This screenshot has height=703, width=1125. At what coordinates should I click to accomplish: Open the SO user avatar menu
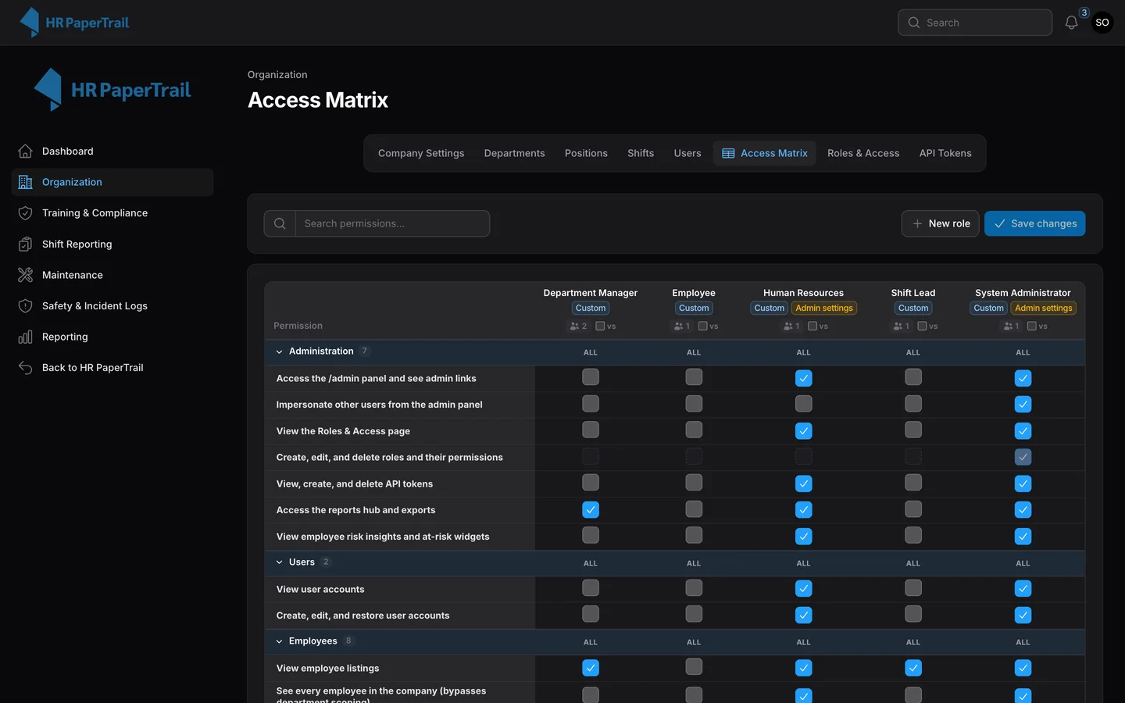click(1102, 23)
